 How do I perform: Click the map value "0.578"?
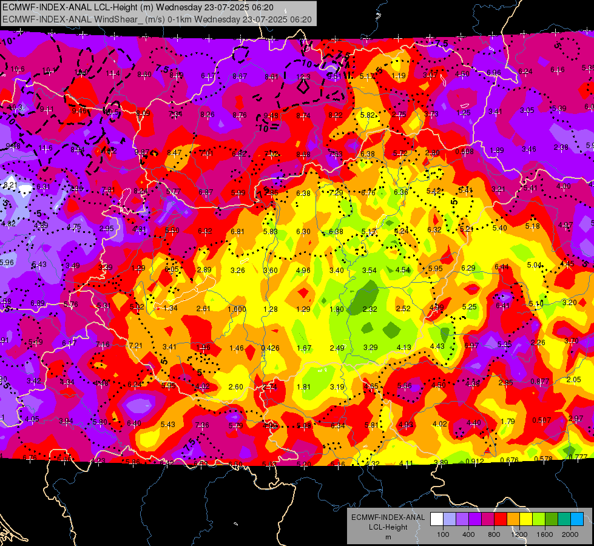(x=544, y=459)
